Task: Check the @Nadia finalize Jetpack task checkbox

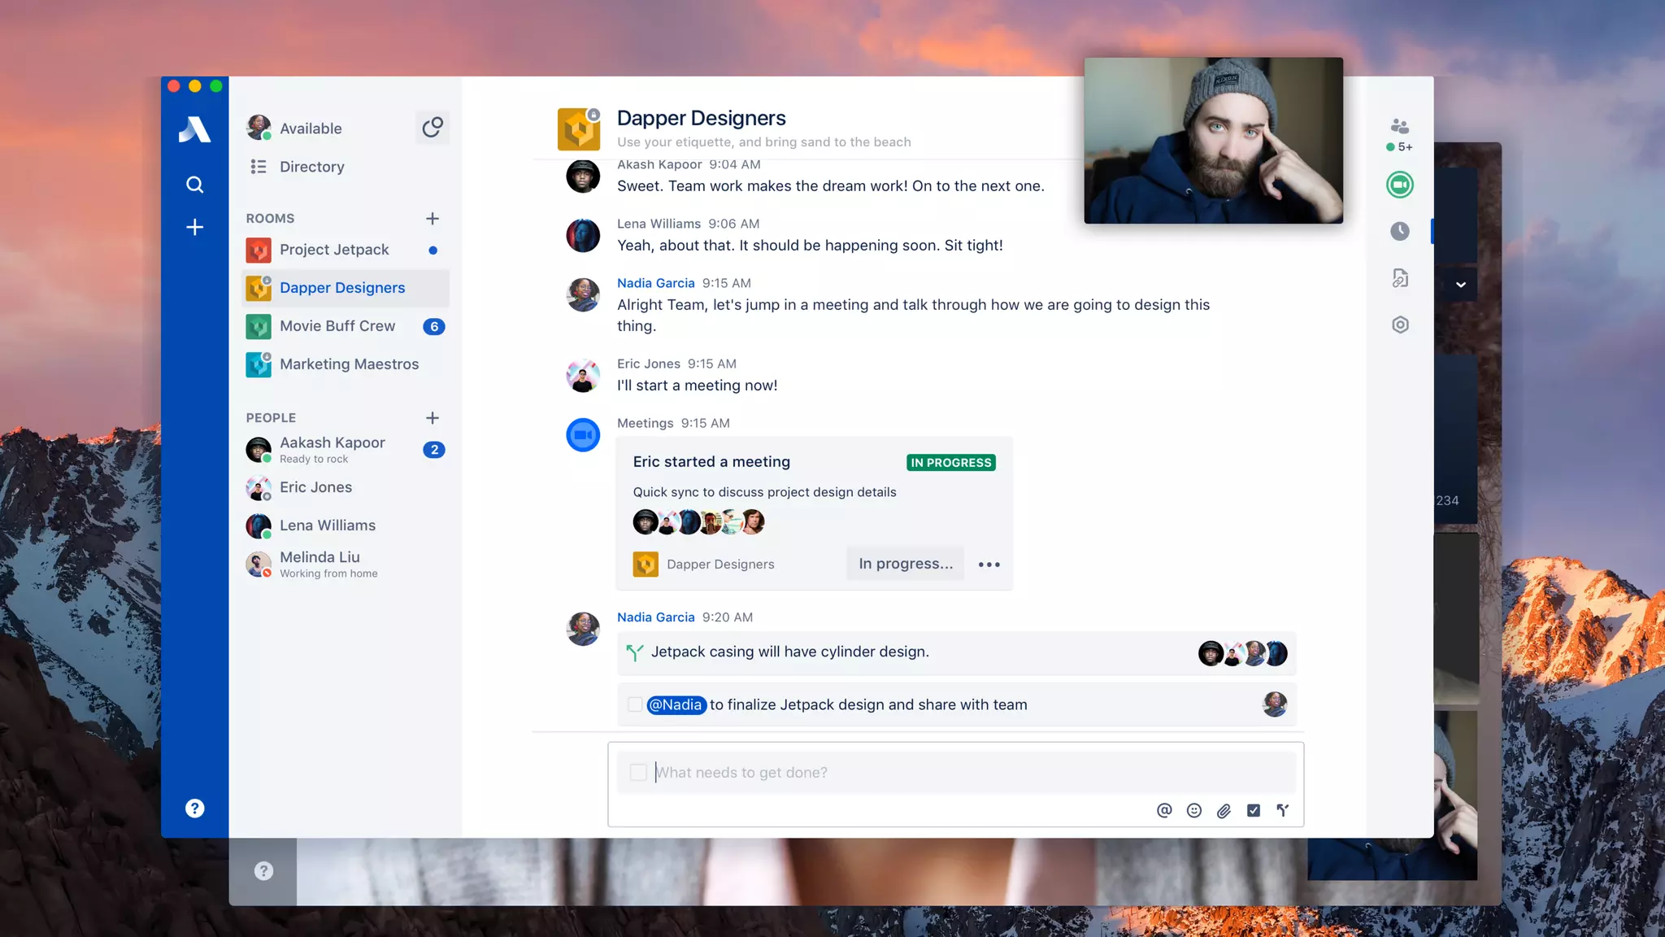Action: pyautogui.click(x=635, y=704)
